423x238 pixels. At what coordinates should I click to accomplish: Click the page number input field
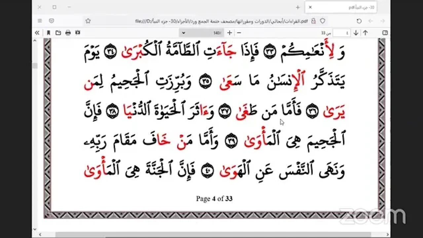(x=342, y=33)
